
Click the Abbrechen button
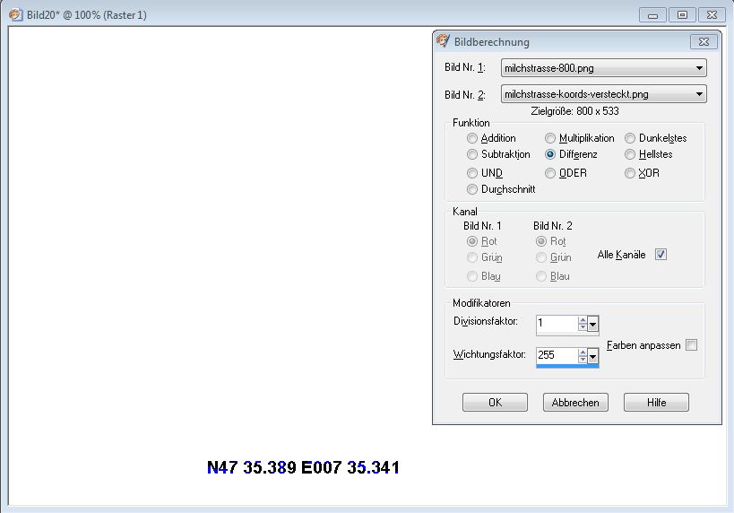[x=575, y=403]
